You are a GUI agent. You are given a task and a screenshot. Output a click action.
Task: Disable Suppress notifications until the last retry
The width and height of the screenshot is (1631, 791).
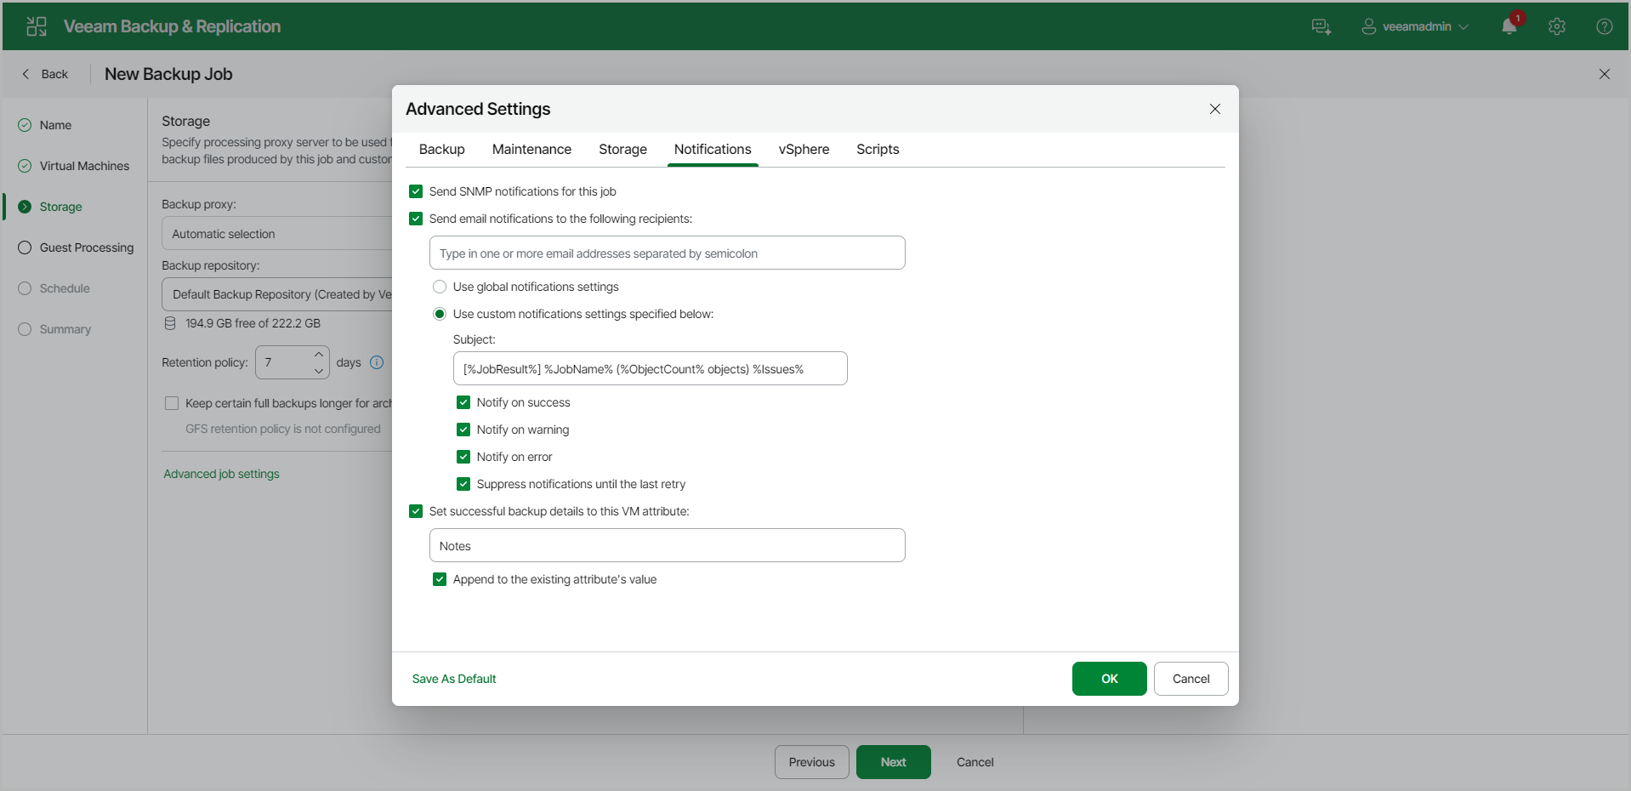463,484
